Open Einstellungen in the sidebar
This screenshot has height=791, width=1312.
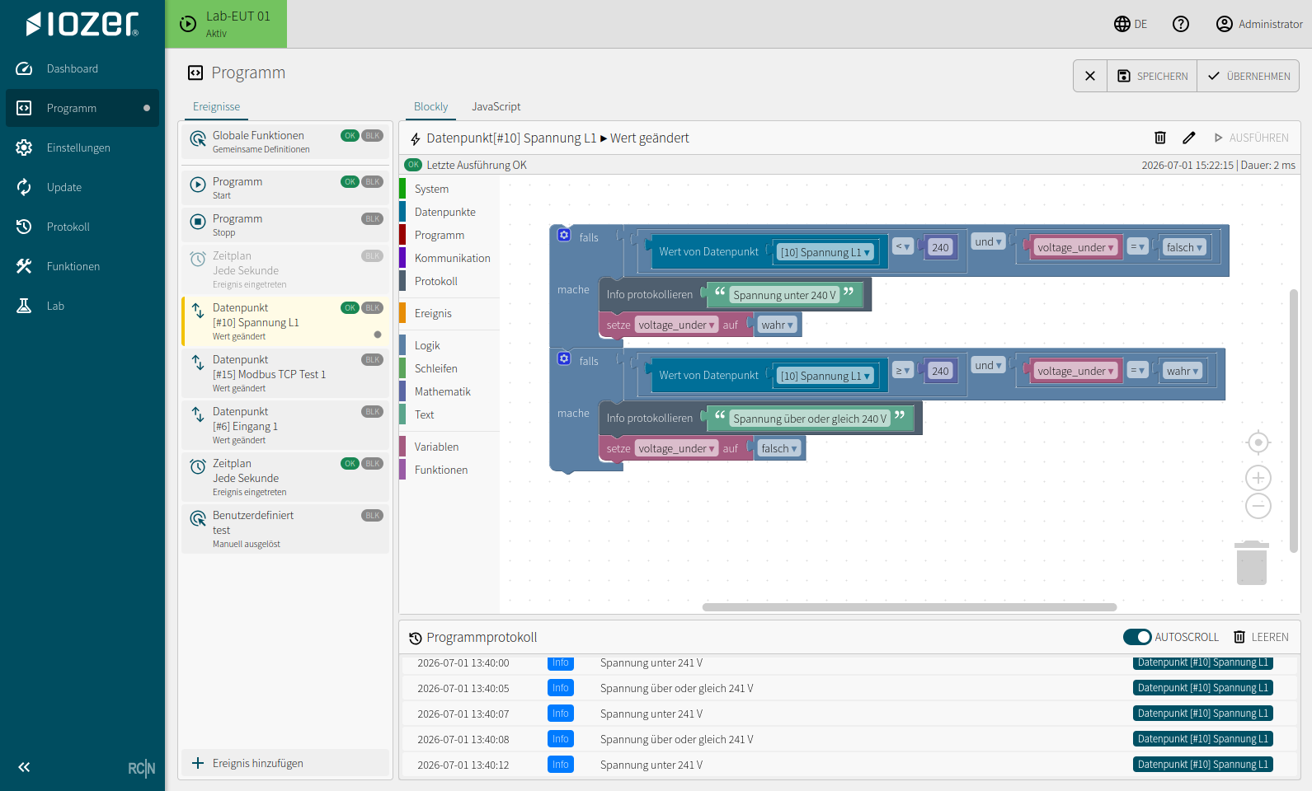[x=82, y=147]
